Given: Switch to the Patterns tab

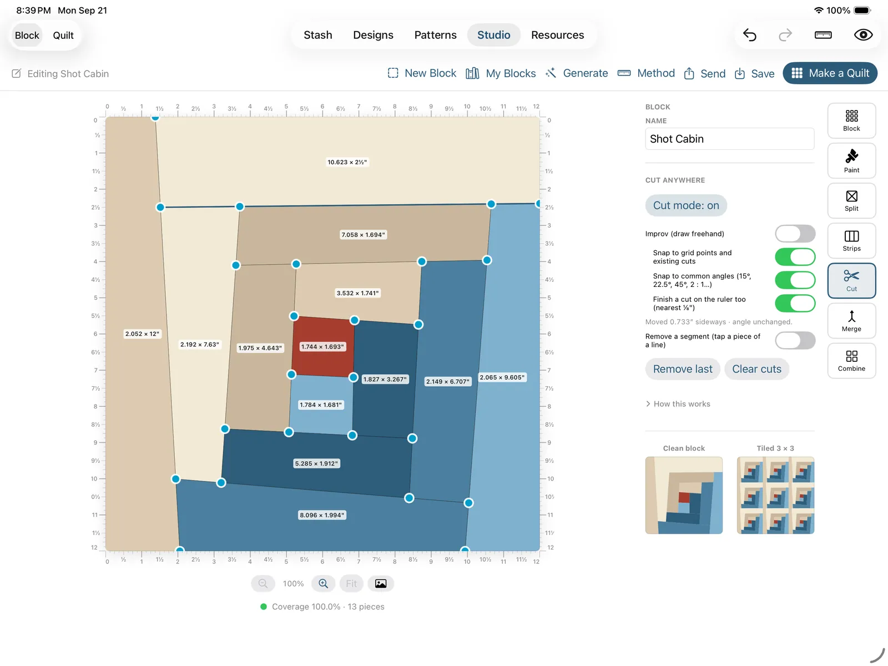Looking at the screenshot, I should coord(435,35).
